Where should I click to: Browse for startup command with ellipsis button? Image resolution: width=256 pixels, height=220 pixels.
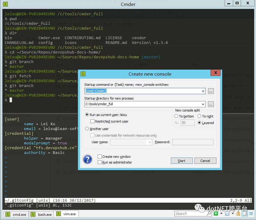pos(211,91)
